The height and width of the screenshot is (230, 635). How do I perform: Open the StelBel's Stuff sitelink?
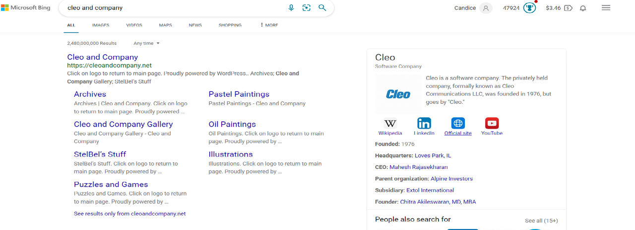[100, 154]
